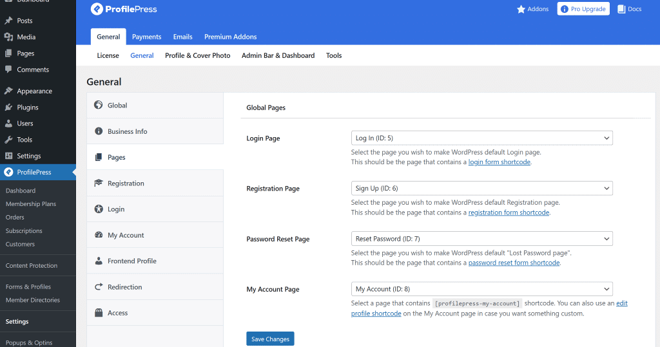Open Member Directories submenu item
This screenshot has width=660, height=347.
coord(33,300)
